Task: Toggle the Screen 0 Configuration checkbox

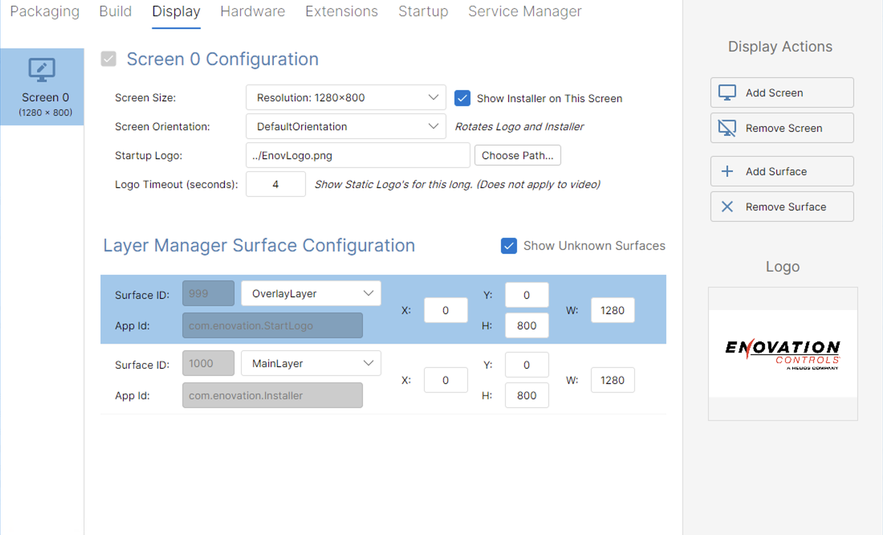Action: pos(108,59)
